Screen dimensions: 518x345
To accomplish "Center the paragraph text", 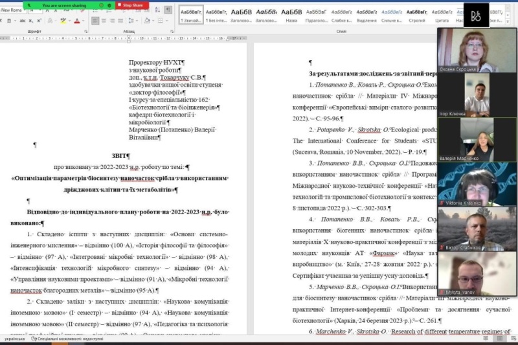I will click(104, 21).
